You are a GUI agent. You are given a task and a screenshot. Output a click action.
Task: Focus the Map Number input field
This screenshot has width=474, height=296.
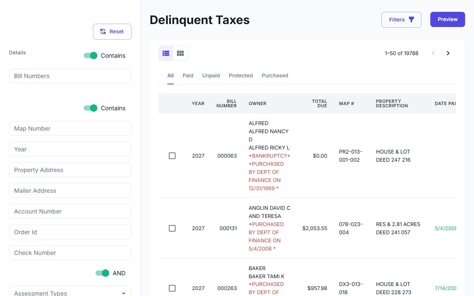[70, 128]
